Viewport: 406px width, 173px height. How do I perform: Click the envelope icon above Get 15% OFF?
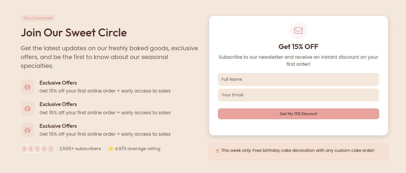click(298, 31)
